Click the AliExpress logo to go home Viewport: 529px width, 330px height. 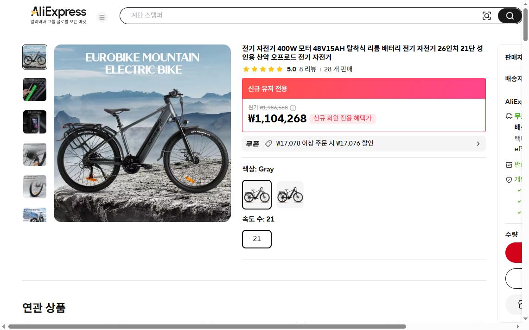58,12
